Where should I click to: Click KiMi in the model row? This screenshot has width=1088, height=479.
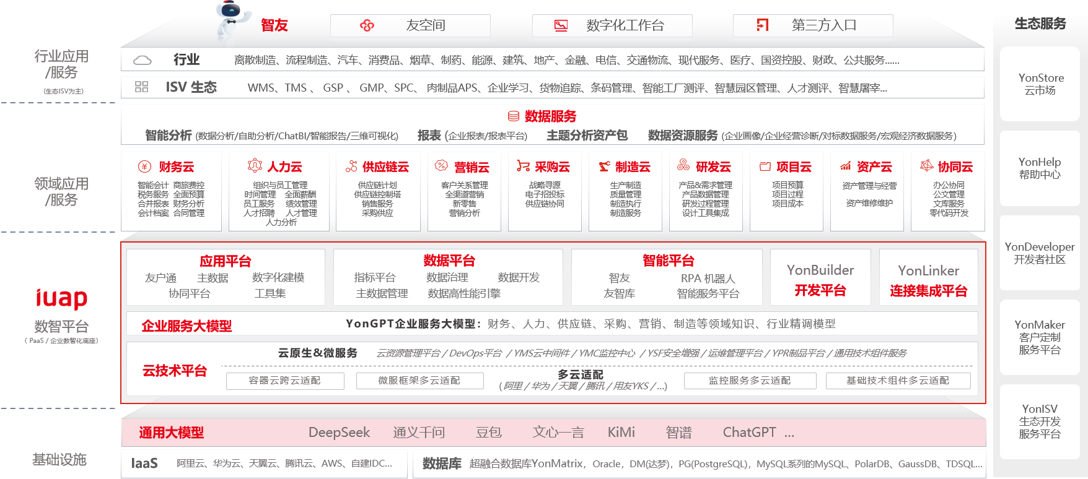click(621, 433)
